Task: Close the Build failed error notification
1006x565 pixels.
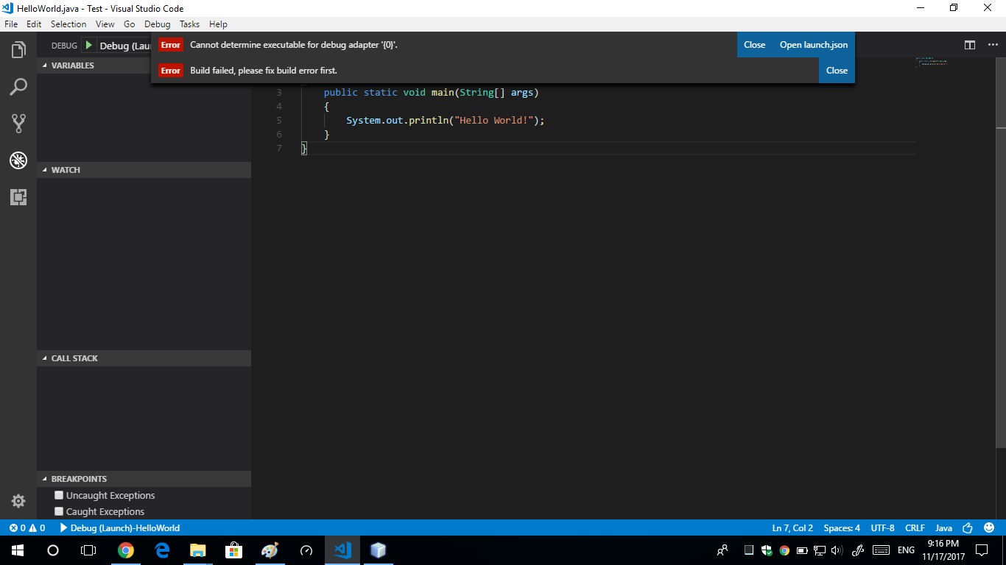Action: [837, 71]
